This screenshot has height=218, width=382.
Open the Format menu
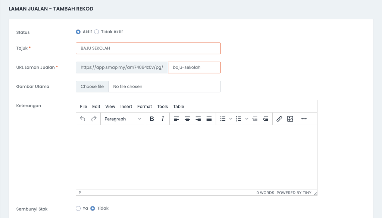click(x=144, y=107)
